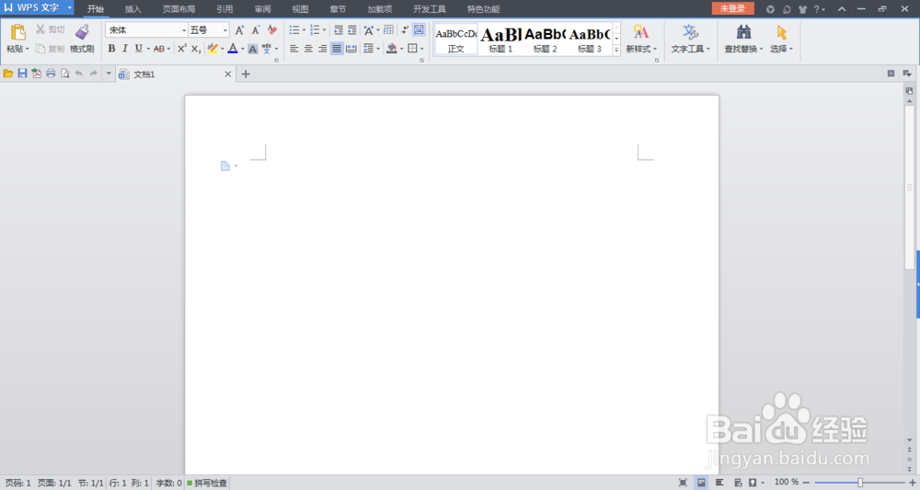The height and width of the screenshot is (490, 920).
Task: Click the Paste clipboard icon
Action: (x=18, y=32)
